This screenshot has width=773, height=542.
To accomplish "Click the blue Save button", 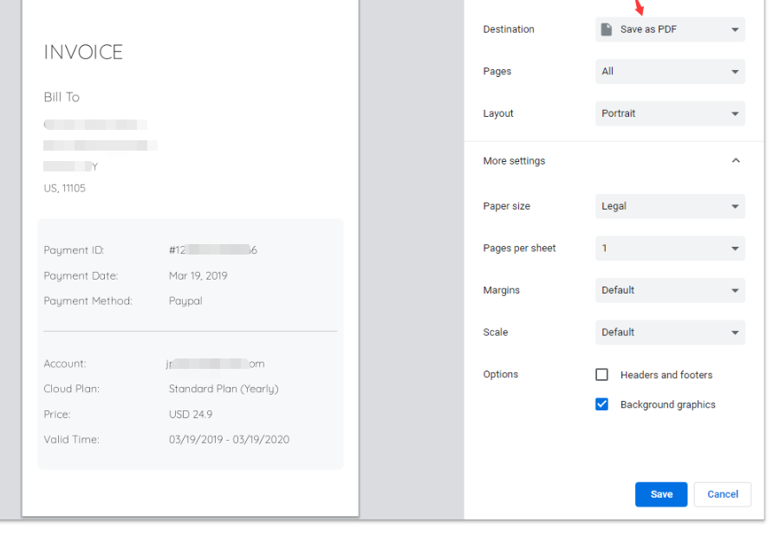I will tap(660, 494).
